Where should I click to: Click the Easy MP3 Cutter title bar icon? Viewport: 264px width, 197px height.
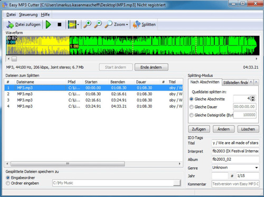(x=5, y=5)
